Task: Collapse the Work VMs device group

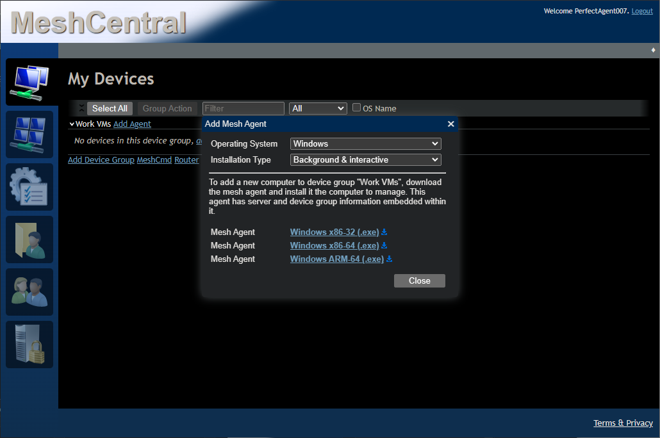Action: [x=72, y=124]
